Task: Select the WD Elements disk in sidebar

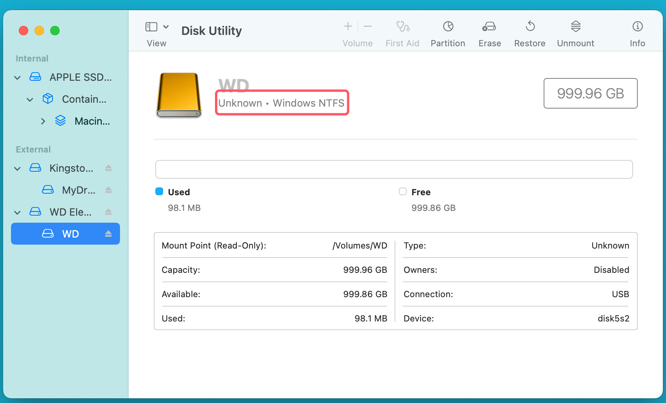Action: click(70, 212)
